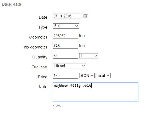Click the Trip odometer field
The width and height of the screenshot is (145, 114).
pos(66,46)
